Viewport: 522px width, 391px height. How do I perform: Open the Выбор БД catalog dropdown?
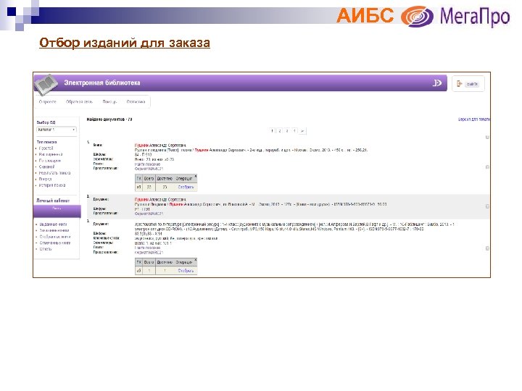tap(57, 130)
